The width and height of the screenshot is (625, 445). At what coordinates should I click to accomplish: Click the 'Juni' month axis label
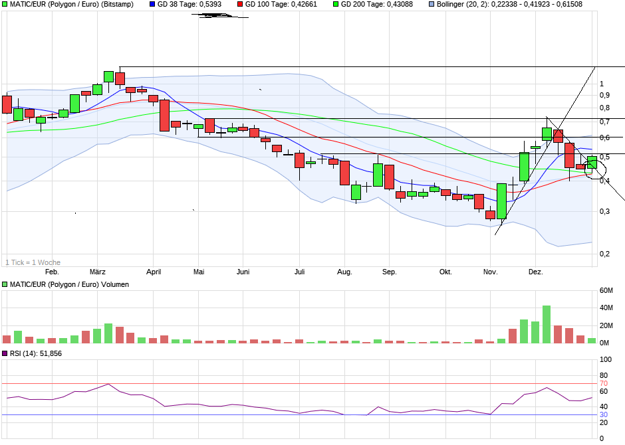coord(243,272)
